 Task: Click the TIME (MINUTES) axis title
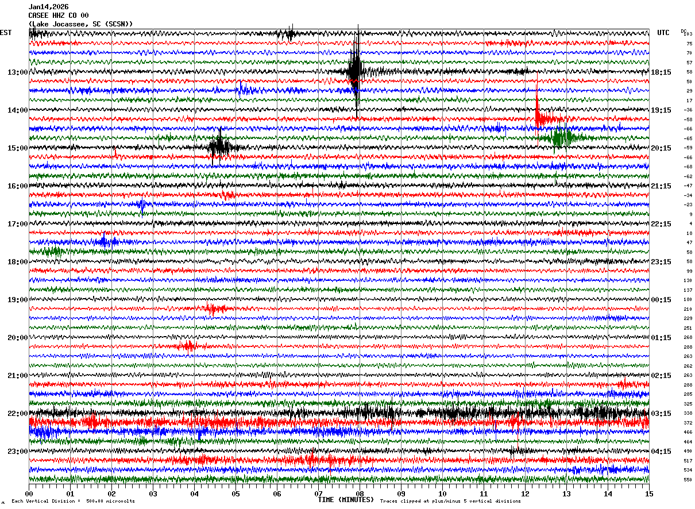(x=346, y=500)
